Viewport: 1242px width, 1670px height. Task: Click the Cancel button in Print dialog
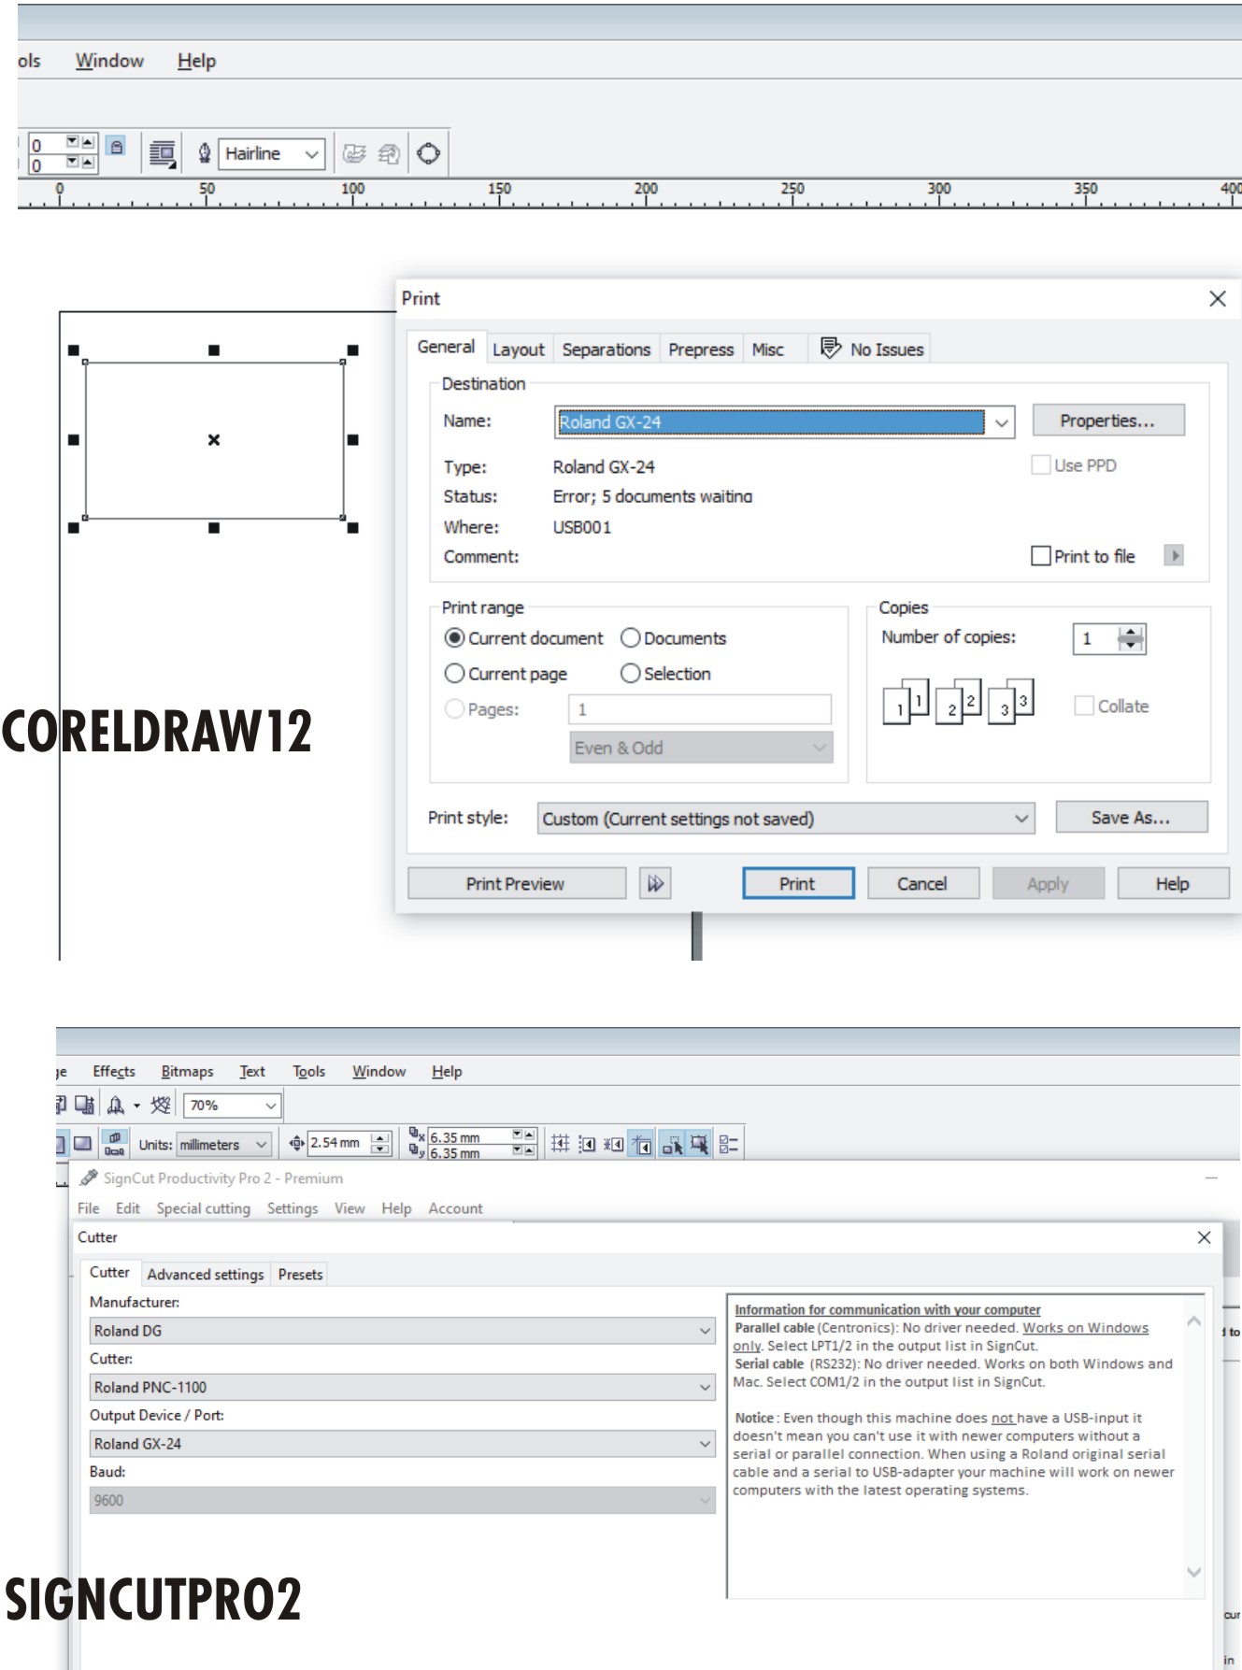tap(922, 883)
